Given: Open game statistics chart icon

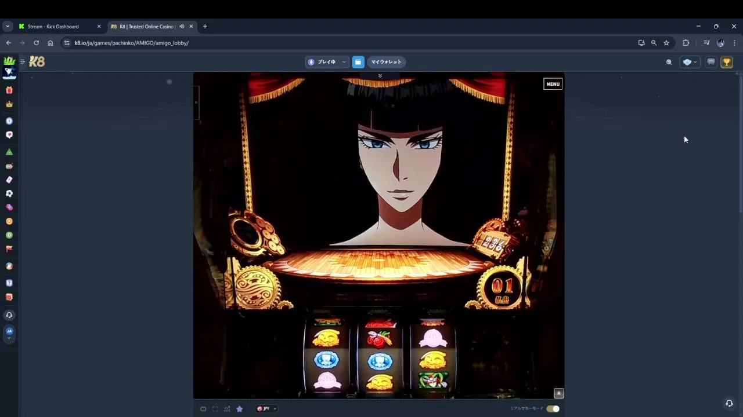Looking at the screenshot, I should (227, 409).
